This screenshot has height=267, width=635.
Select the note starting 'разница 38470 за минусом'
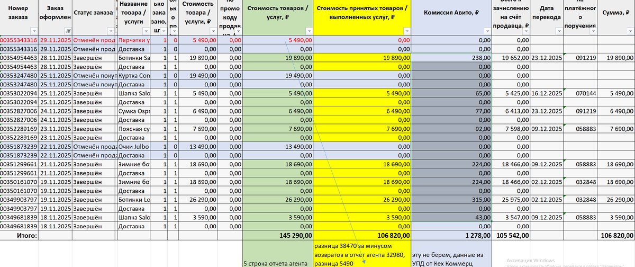click(362, 254)
